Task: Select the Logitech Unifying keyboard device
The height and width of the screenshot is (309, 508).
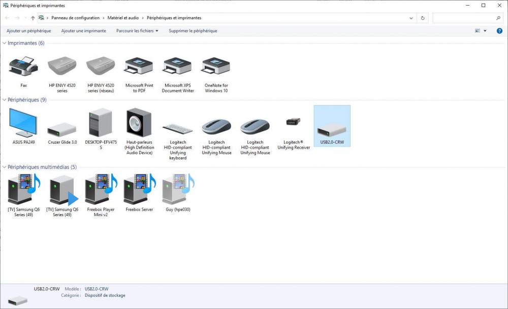Action: tap(178, 128)
